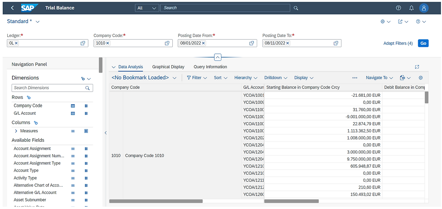Click the Rows settings gear icon

29,97
